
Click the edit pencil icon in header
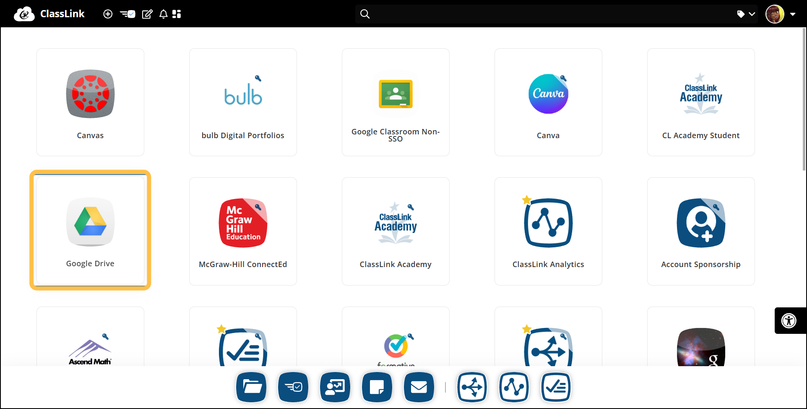click(147, 14)
